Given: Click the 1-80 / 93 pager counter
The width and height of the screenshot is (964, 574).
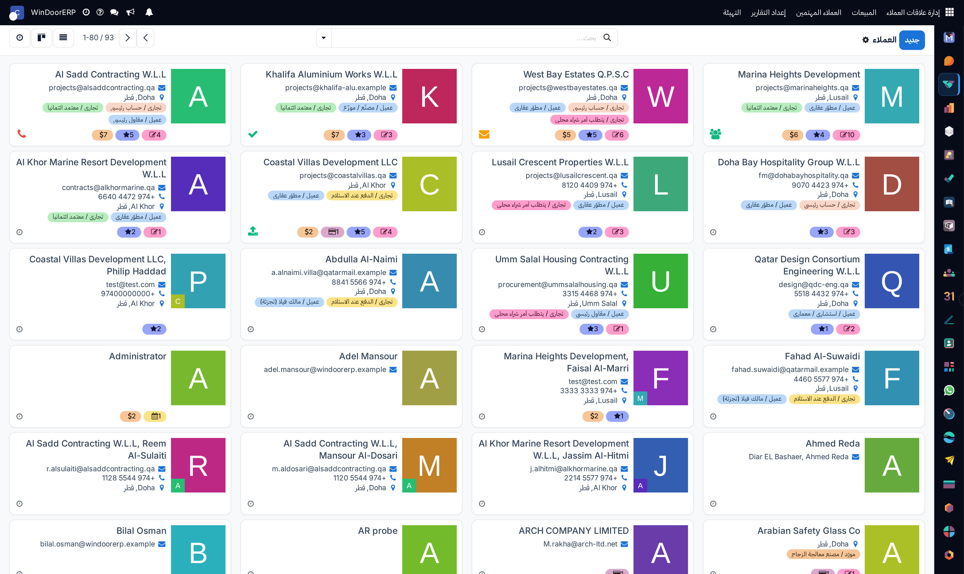Looking at the screenshot, I should pyautogui.click(x=98, y=38).
